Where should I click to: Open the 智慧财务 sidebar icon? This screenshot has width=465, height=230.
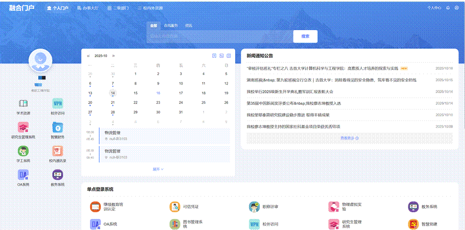58,127
